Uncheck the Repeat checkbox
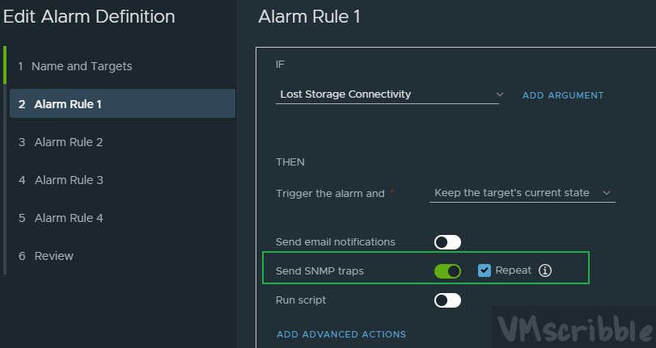This screenshot has height=348, width=656. (485, 270)
